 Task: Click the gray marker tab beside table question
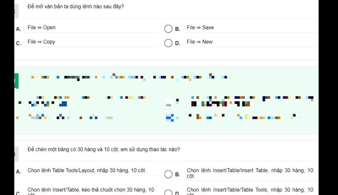17,154
